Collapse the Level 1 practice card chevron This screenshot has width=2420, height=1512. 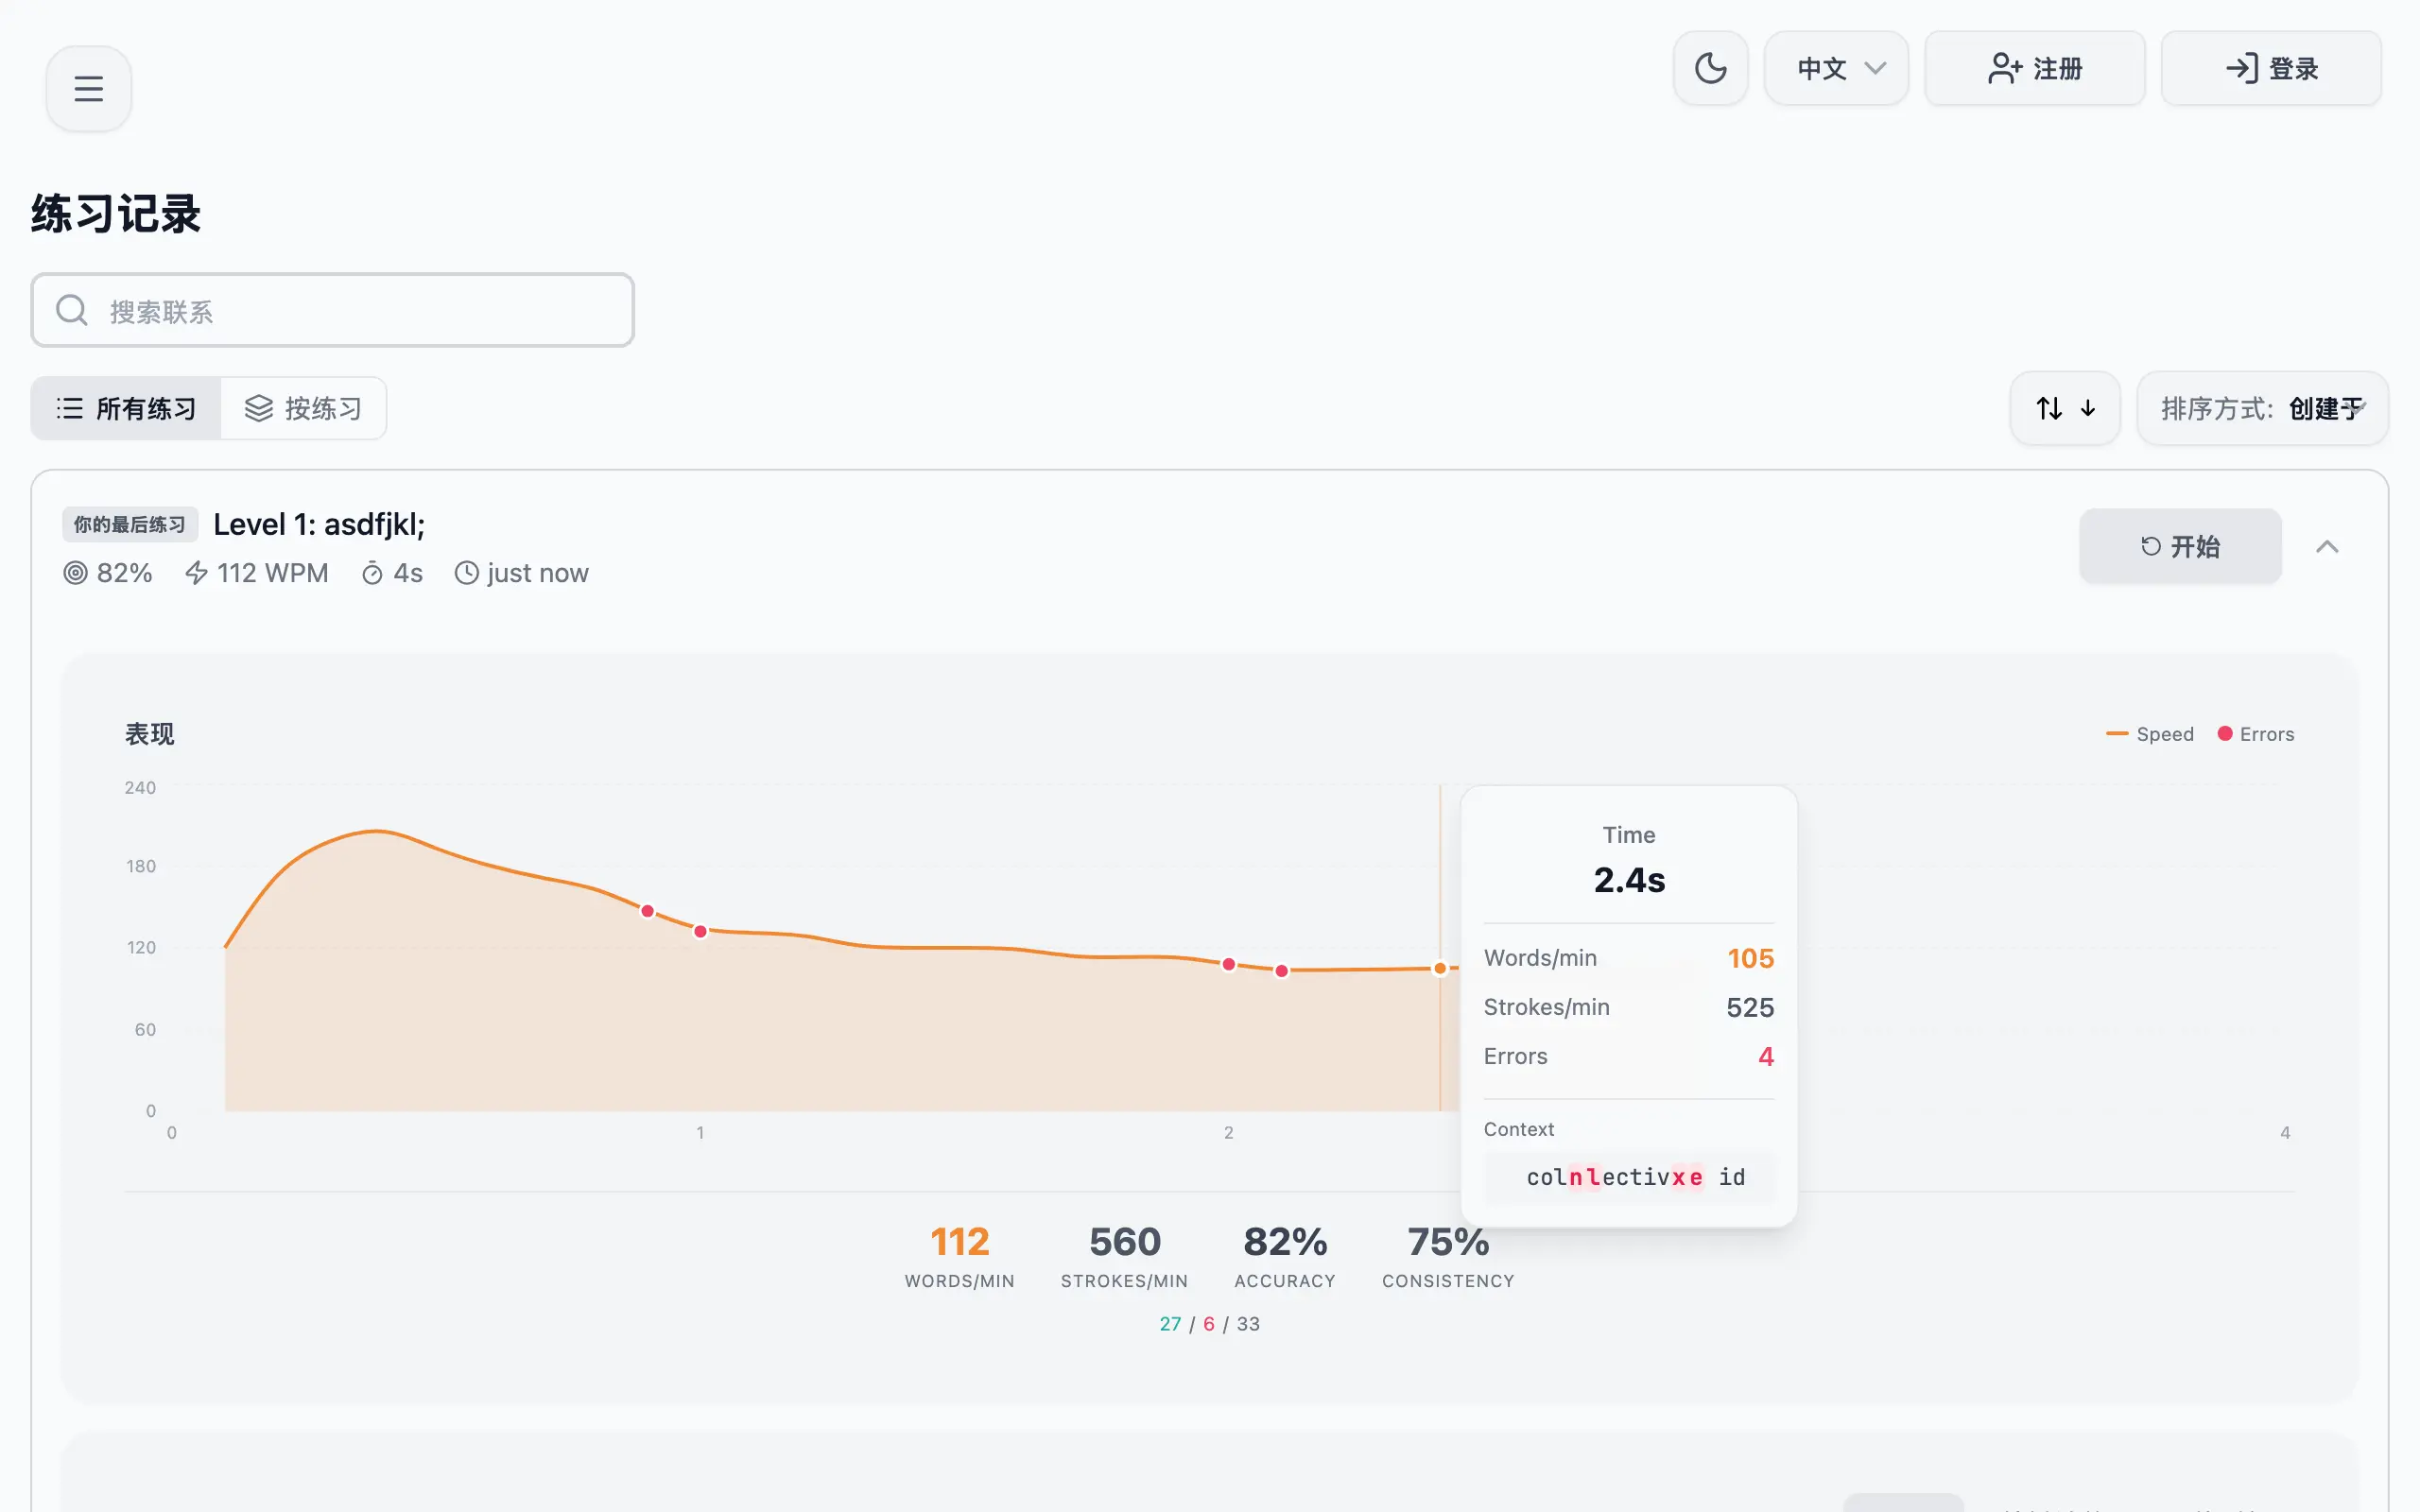2329,546
